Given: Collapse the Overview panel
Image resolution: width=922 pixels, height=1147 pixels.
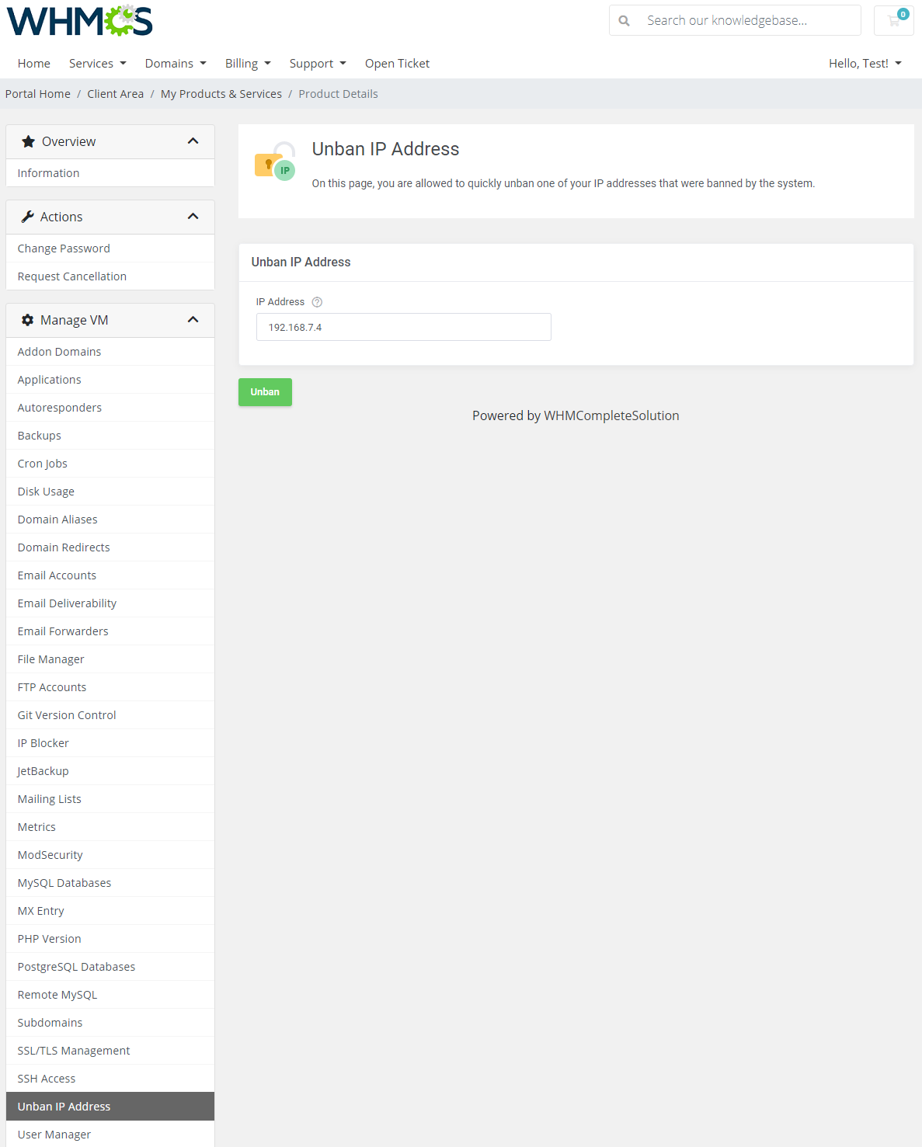Looking at the screenshot, I should [193, 141].
